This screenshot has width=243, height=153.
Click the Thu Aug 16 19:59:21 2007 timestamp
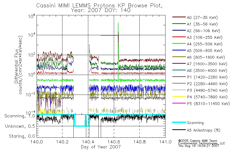(x=199, y=146)
